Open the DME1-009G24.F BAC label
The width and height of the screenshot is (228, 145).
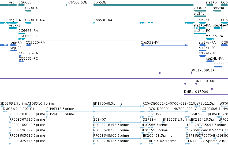pyautogui.click(x=204, y=70)
